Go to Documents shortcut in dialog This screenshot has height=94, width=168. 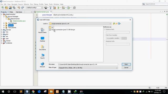[43, 48]
